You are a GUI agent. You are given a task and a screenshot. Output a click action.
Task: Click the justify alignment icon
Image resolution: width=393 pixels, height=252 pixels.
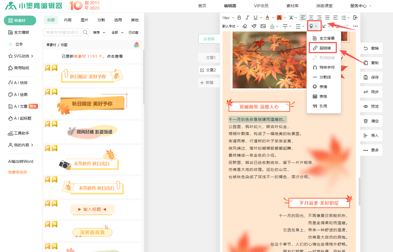[327, 18]
